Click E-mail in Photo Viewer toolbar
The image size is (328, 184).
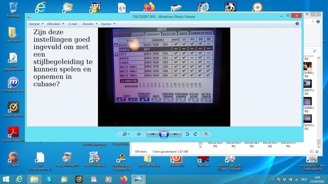(73, 24)
